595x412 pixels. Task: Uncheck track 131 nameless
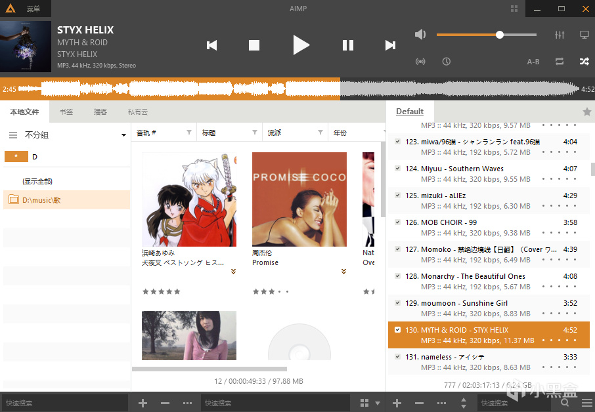pos(397,357)
